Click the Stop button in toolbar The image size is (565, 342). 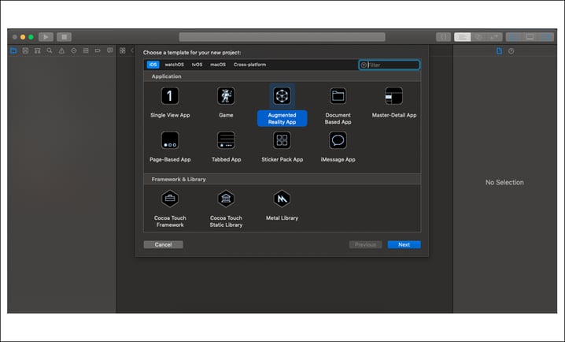click(x=65, y=37)
